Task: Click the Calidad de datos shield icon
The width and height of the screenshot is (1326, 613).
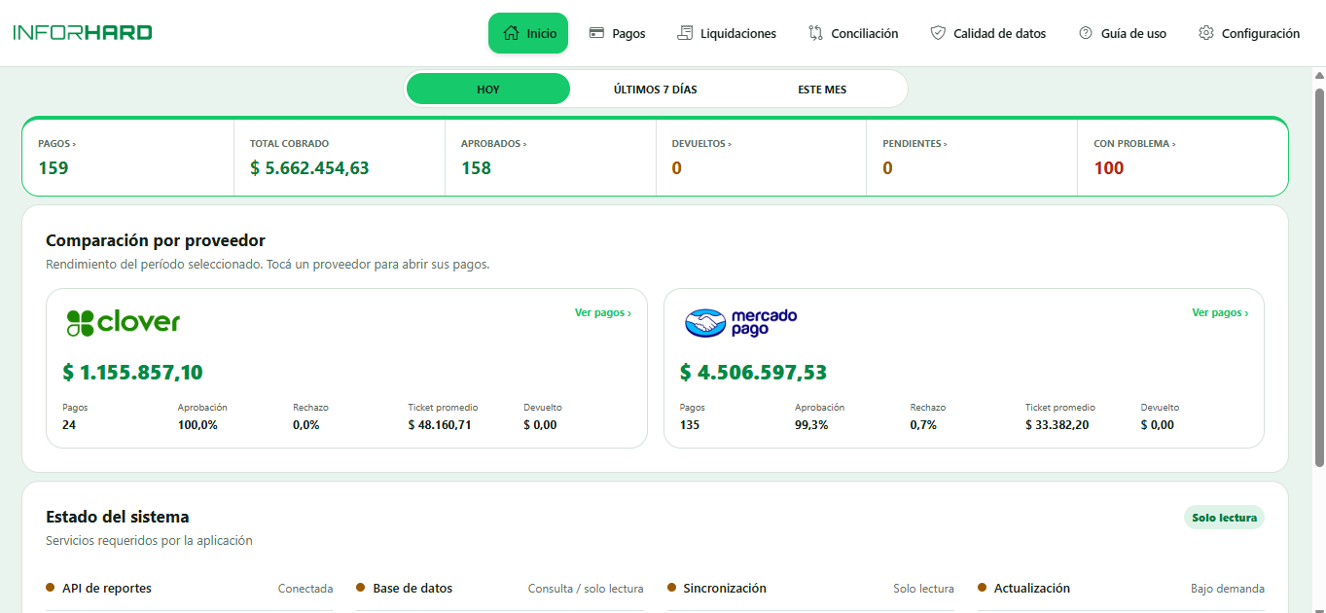Action: pyautogui.click(x=938, y=33)
